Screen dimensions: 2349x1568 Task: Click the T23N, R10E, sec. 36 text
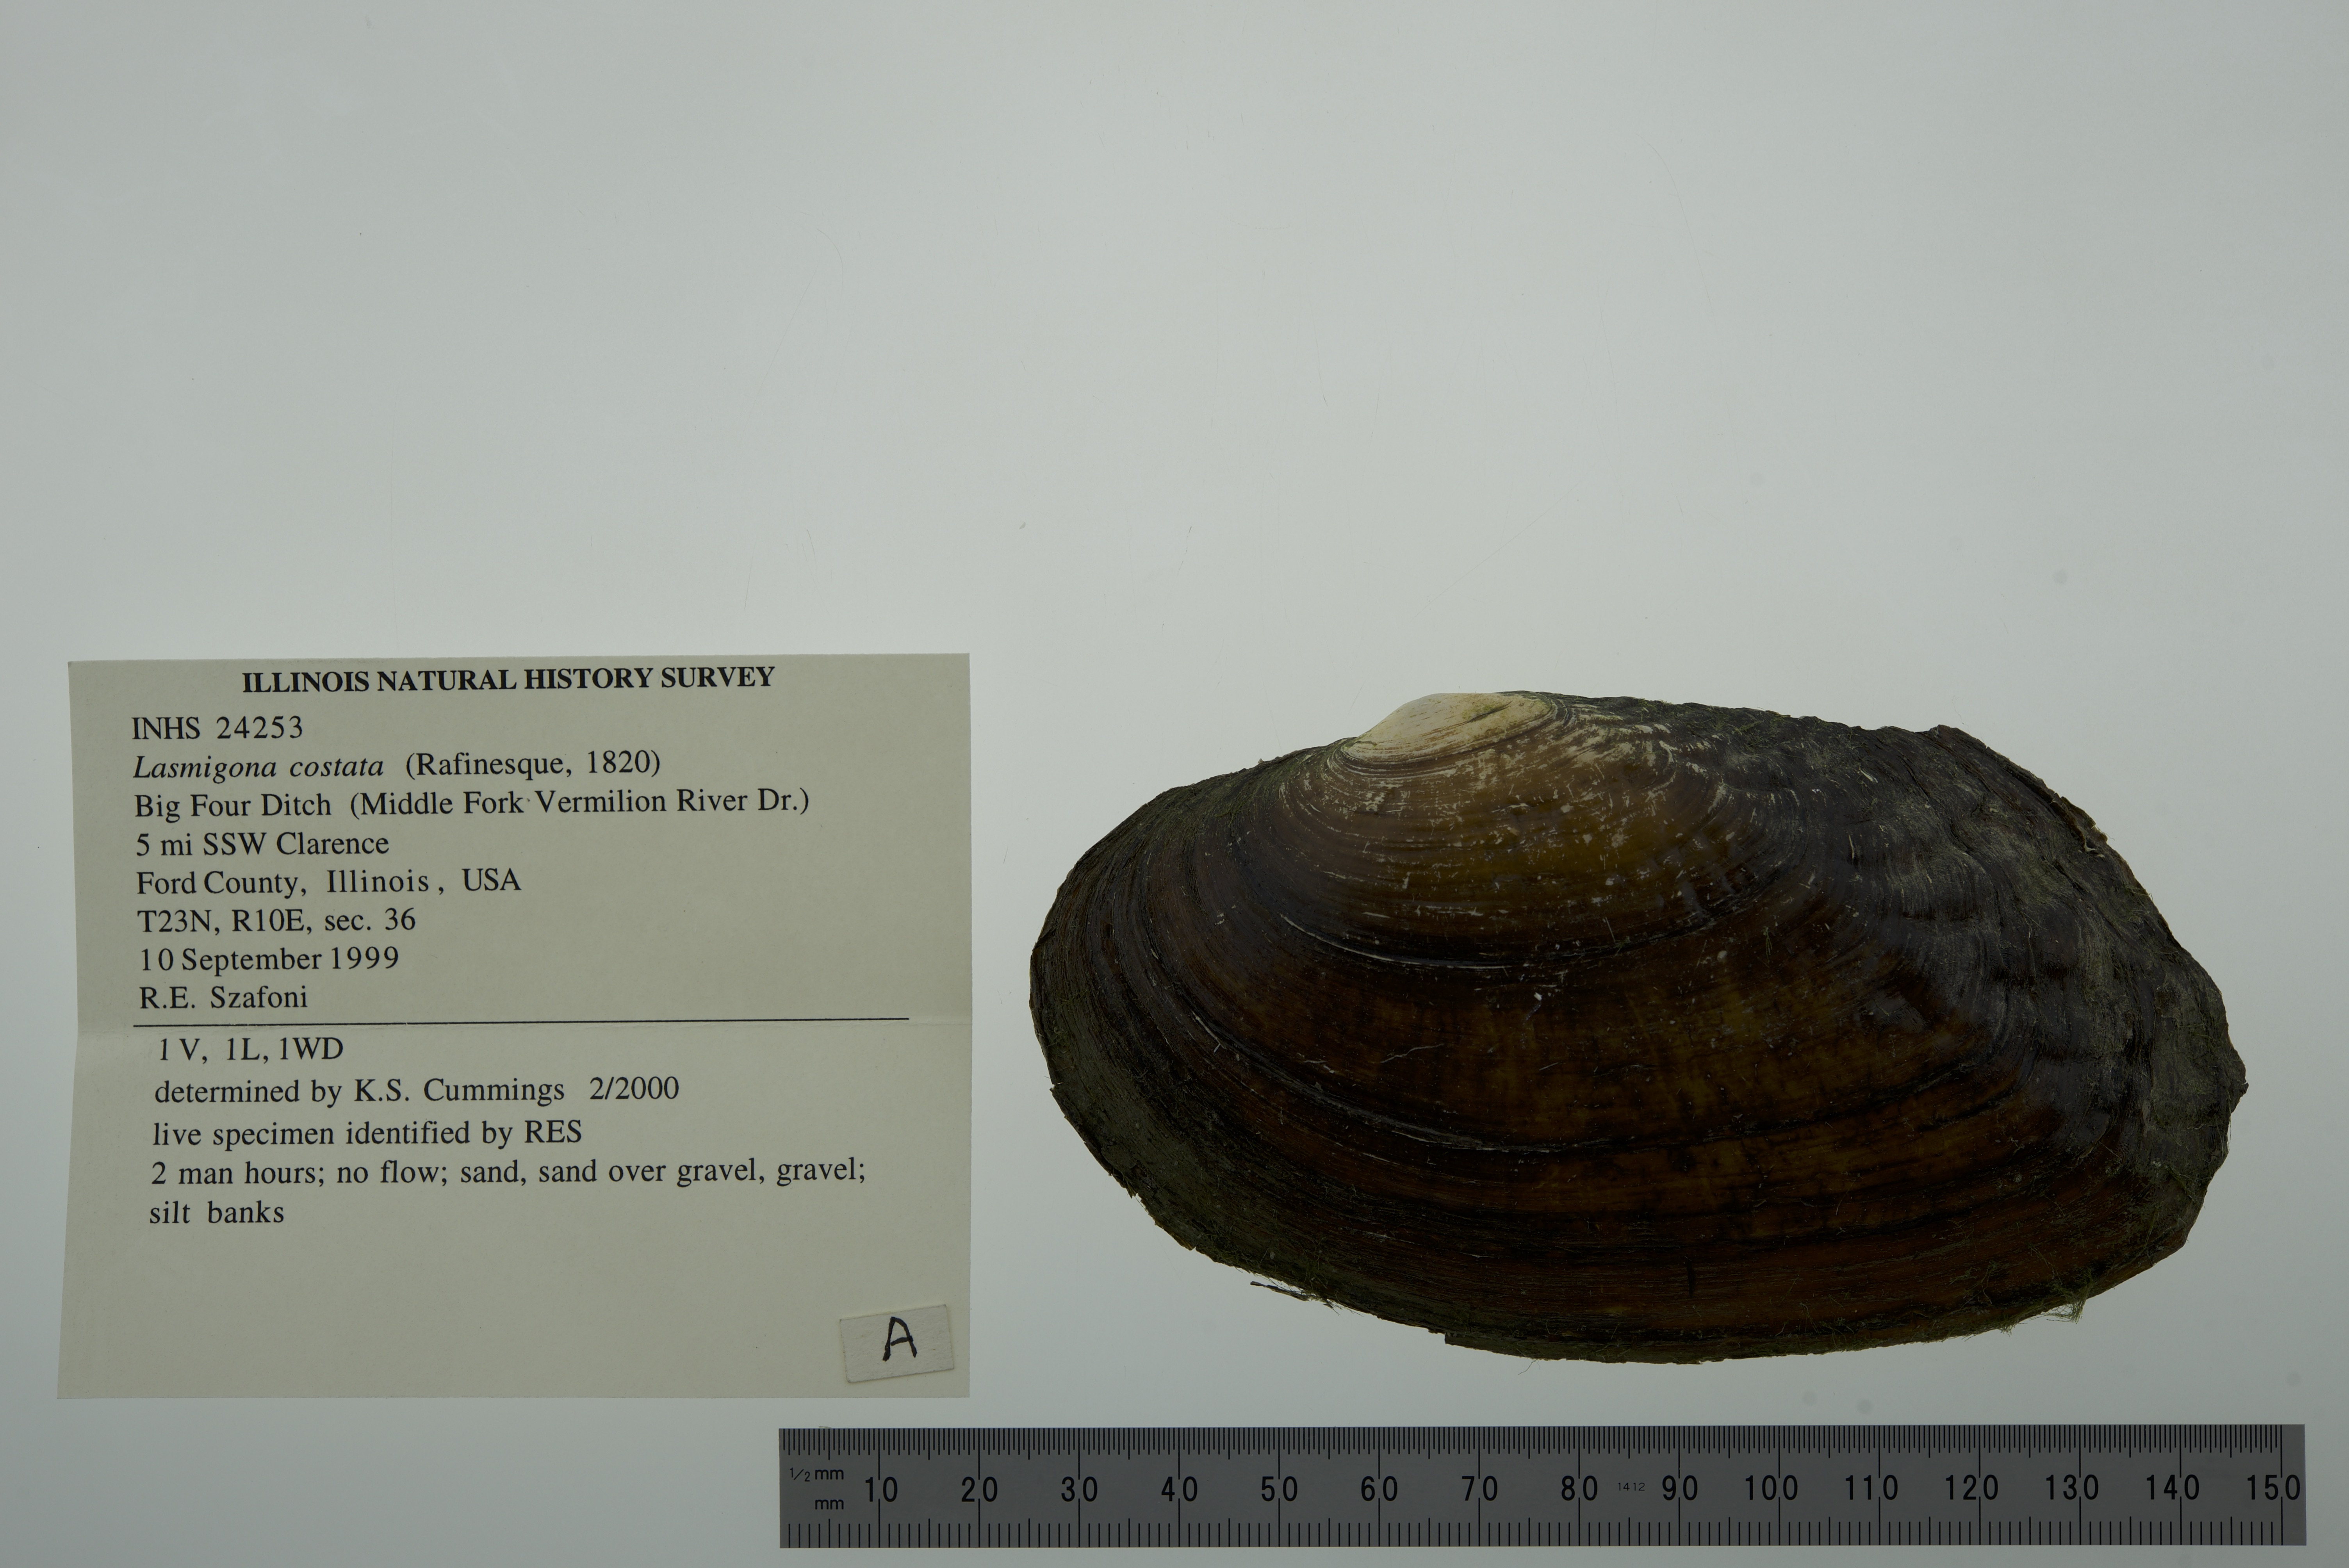point(276,920)
